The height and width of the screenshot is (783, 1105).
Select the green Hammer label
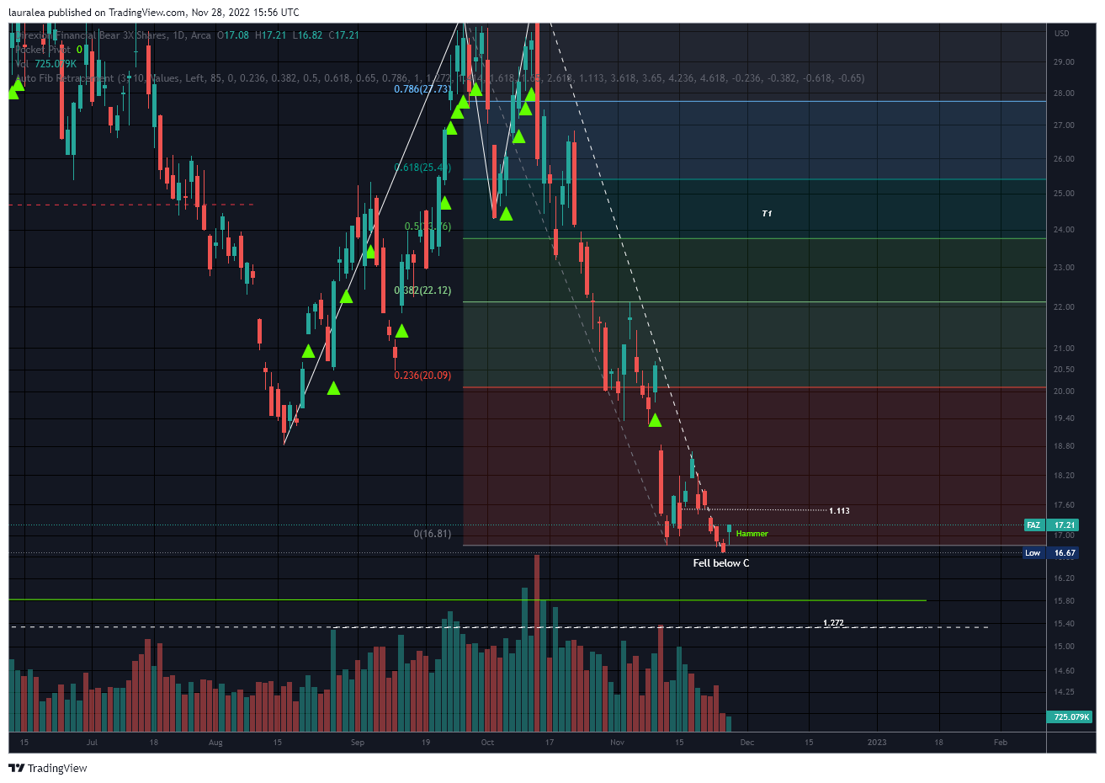click(752, 534)
